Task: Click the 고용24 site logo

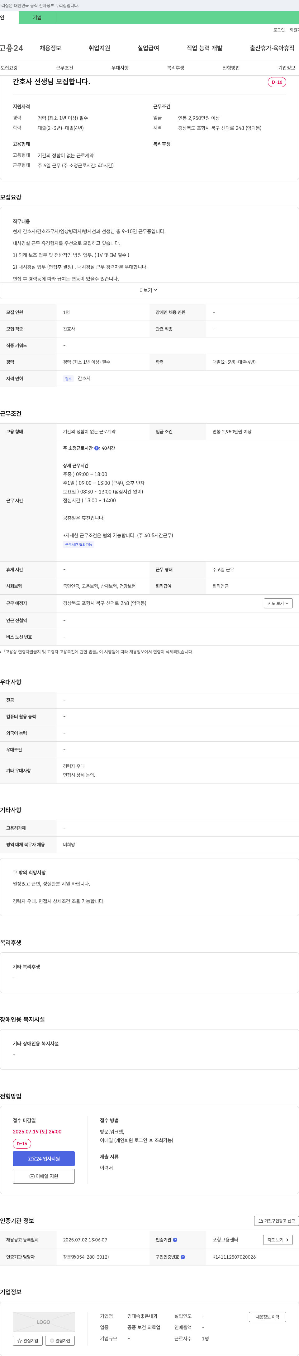Action: [12, 48]
